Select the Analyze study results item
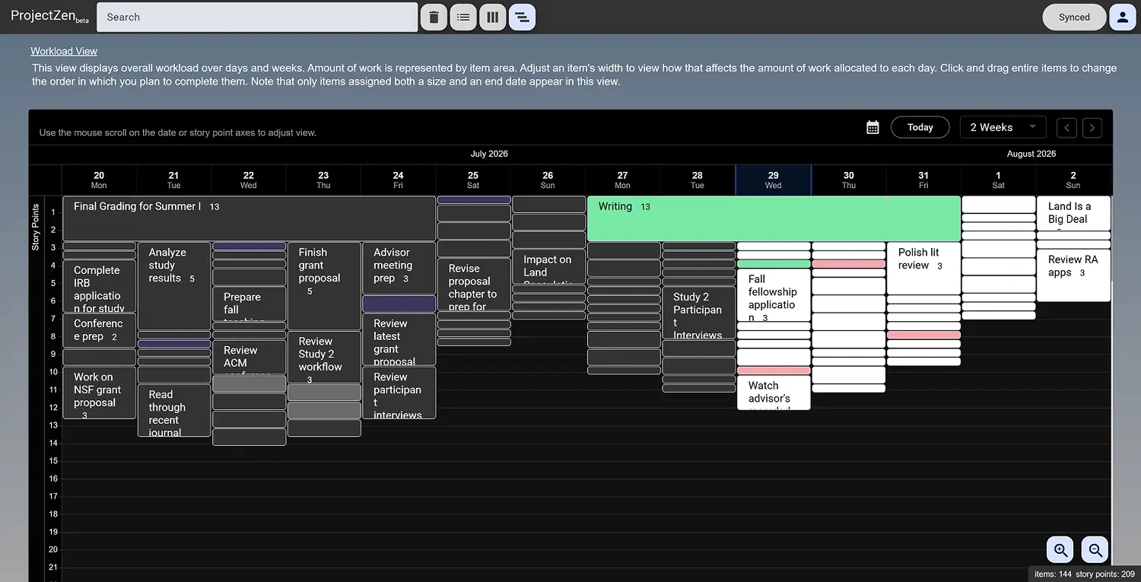The height and width of the screenshot is (582, 1141). pos(174,286)
